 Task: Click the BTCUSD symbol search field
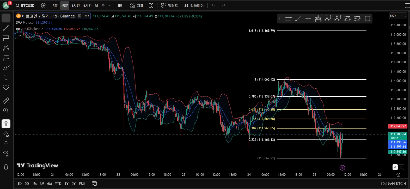click(x=25, y=5)
